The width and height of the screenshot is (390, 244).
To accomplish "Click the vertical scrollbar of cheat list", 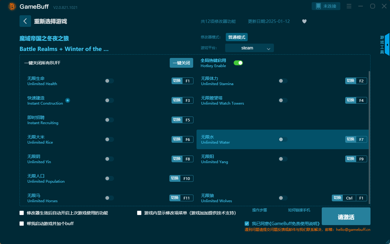I will [370, 137].
